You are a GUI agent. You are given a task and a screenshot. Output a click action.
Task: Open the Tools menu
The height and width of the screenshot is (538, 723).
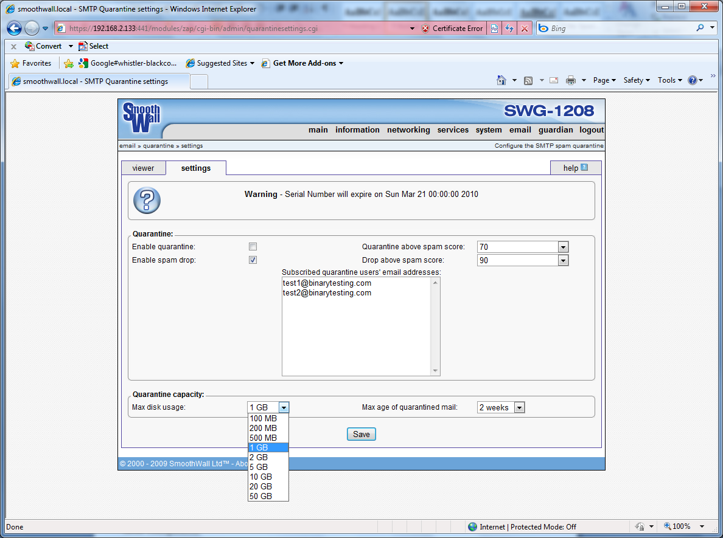[669, 80]
